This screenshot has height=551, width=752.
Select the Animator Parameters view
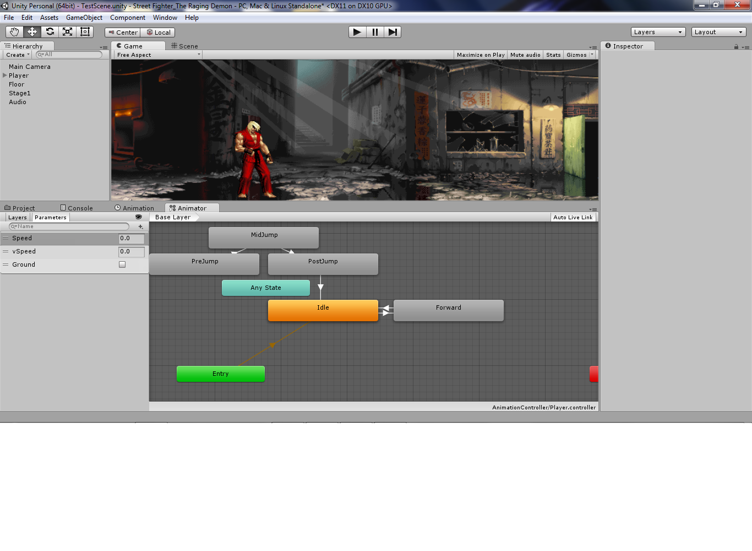(51, 218)
